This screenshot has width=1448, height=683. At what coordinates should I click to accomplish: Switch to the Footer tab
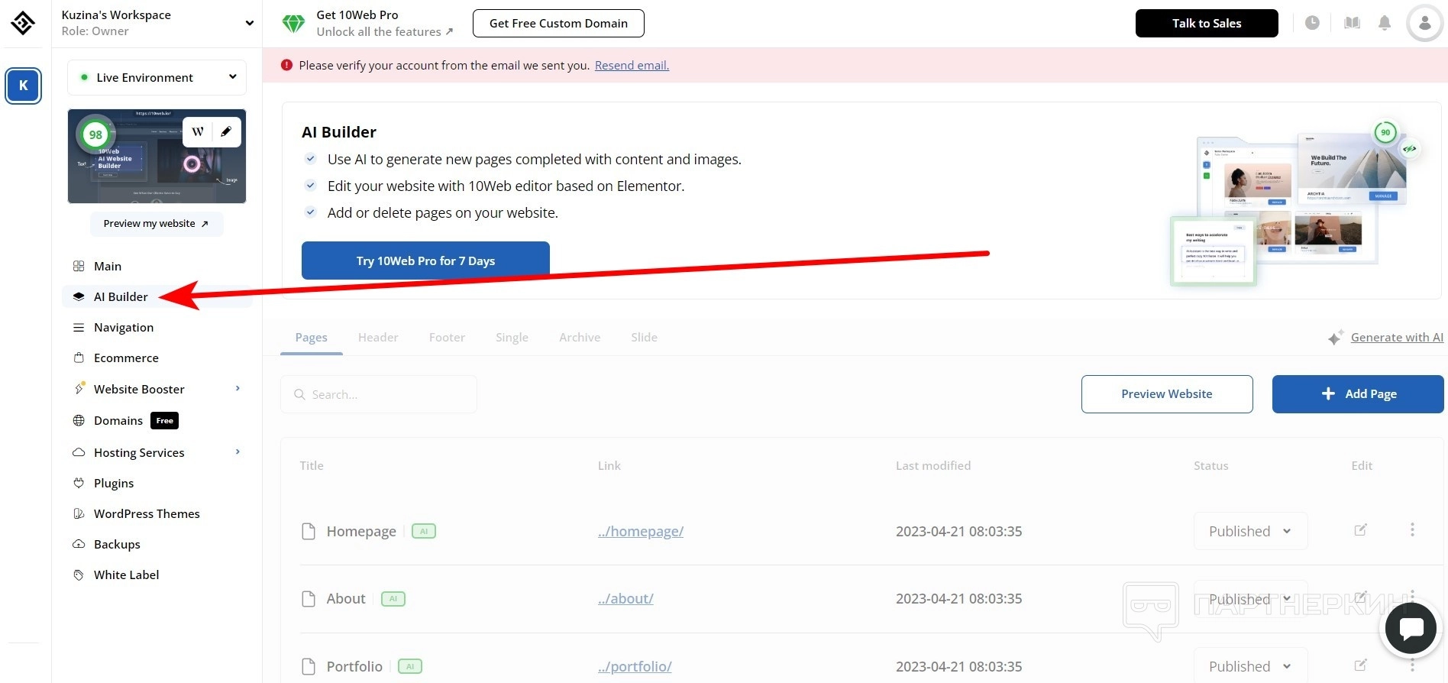(447, 337)
